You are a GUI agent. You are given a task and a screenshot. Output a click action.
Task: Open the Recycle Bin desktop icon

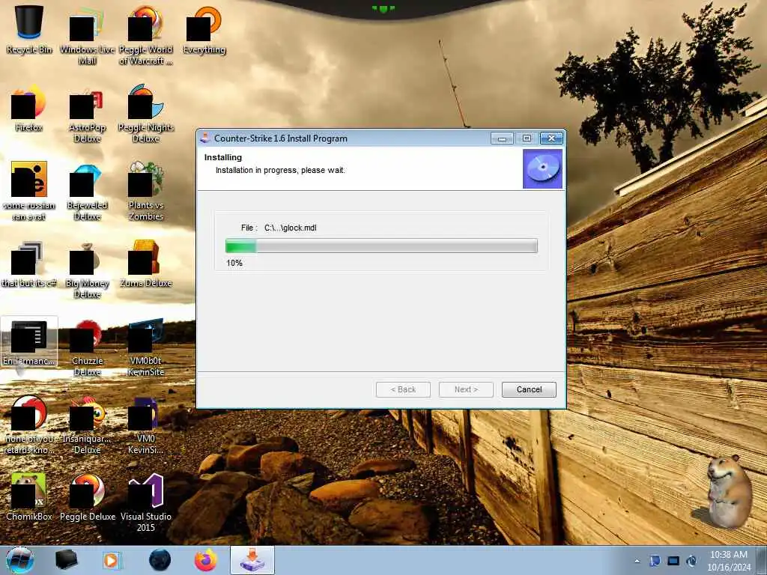[29, 29]
